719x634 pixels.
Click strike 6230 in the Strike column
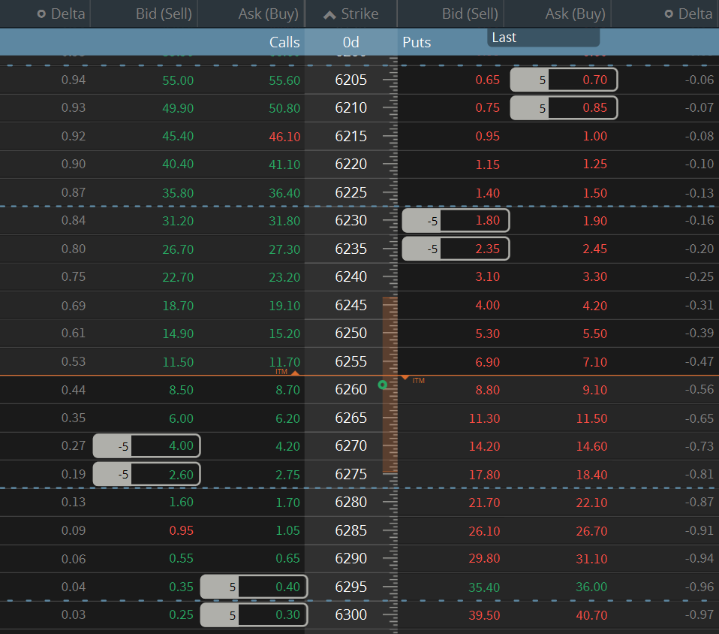[350, 220]
